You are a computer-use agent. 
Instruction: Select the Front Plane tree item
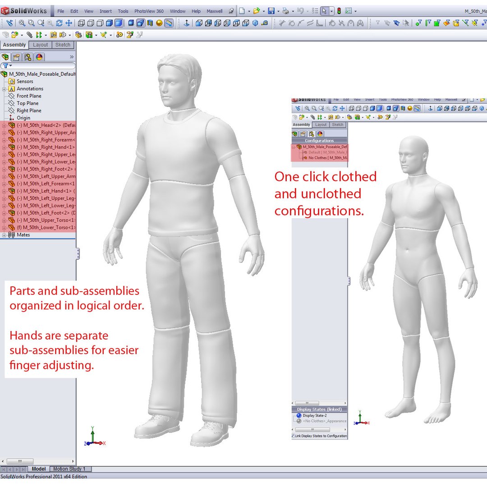pos(25,96)
